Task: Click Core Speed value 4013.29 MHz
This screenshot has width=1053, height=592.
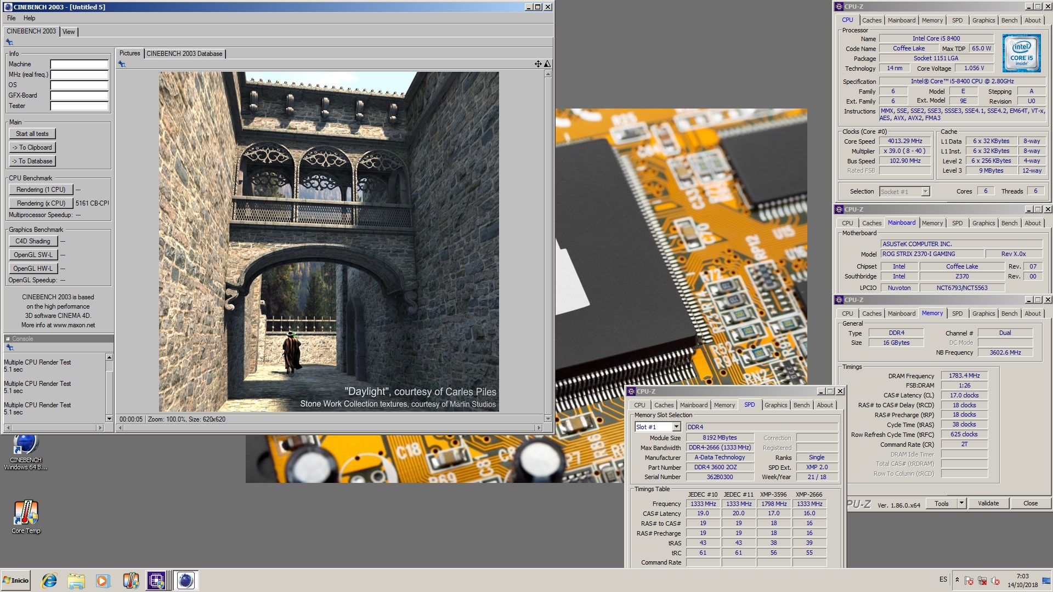Action: click(x=905, y=141)
